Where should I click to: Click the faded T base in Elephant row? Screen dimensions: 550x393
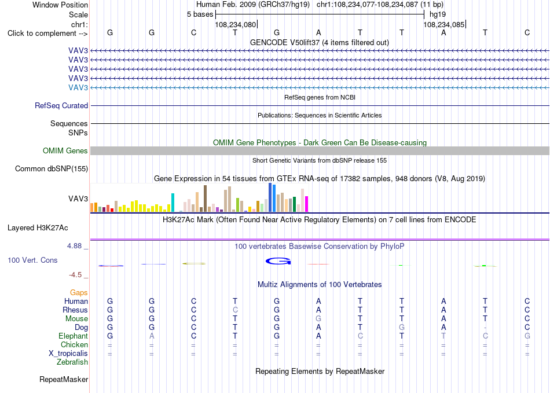443,336
